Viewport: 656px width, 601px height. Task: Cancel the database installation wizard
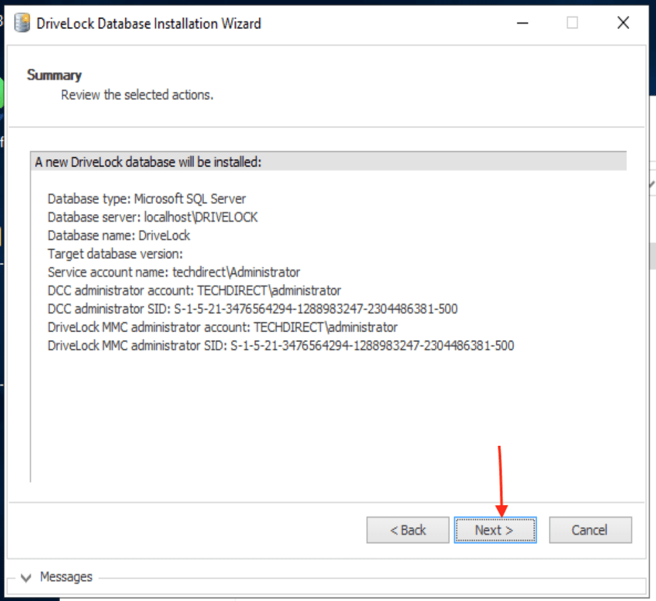pyautogui.click(x=589, y=530)
